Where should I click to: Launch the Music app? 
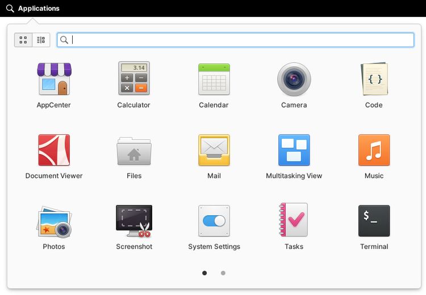click(x=374, y=150)
